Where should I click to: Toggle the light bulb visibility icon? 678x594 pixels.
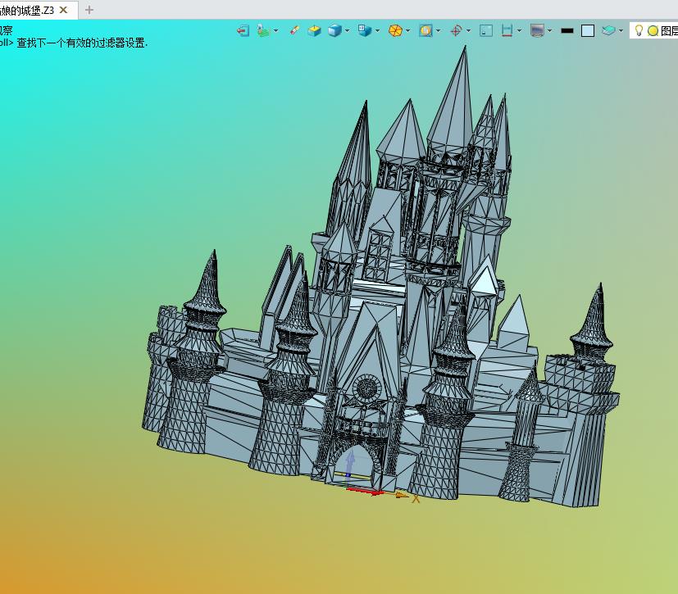tap(639, 30)
